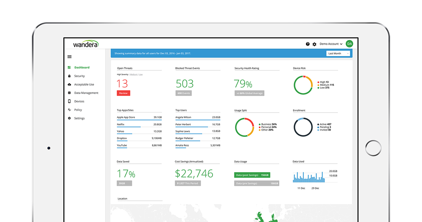
Task: Click the Acceptable Use cloud icon
Action: 69,84
